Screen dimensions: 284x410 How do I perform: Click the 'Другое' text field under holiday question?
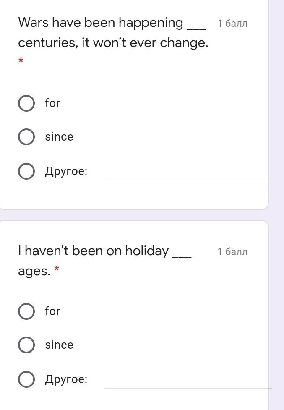[187, 380]
